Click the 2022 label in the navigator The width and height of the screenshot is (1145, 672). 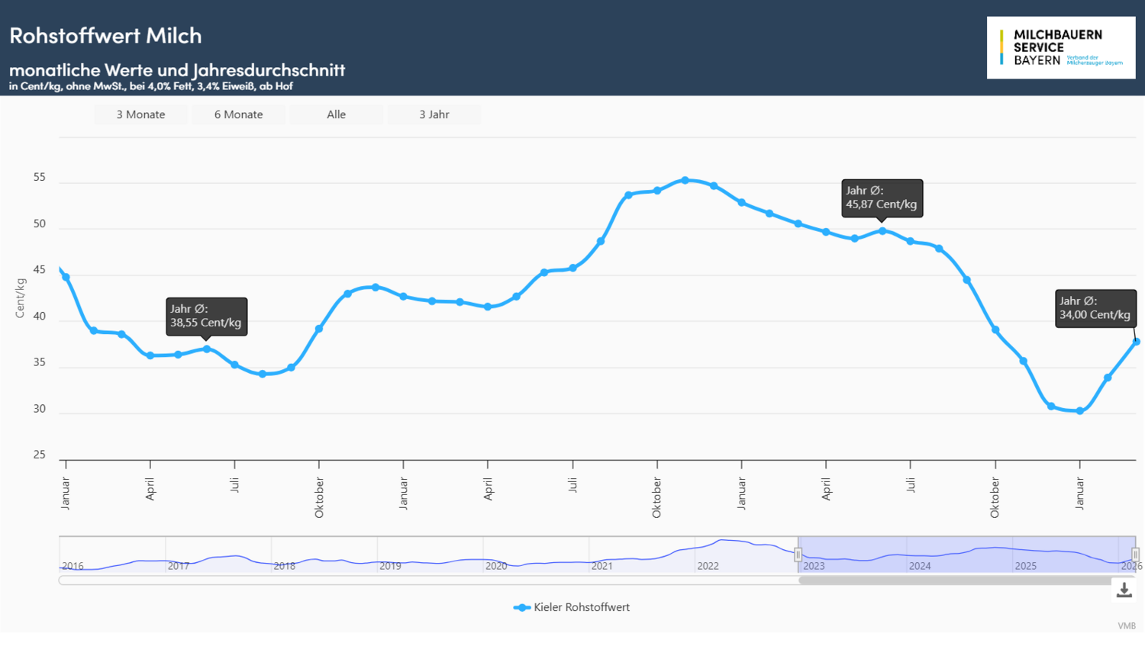(x=708, y=566)
